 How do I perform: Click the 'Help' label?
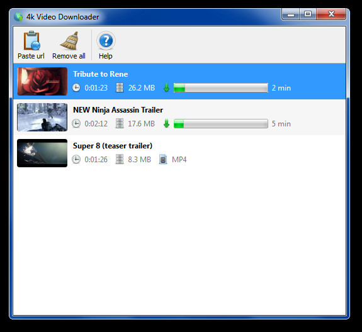click(106, 56)
